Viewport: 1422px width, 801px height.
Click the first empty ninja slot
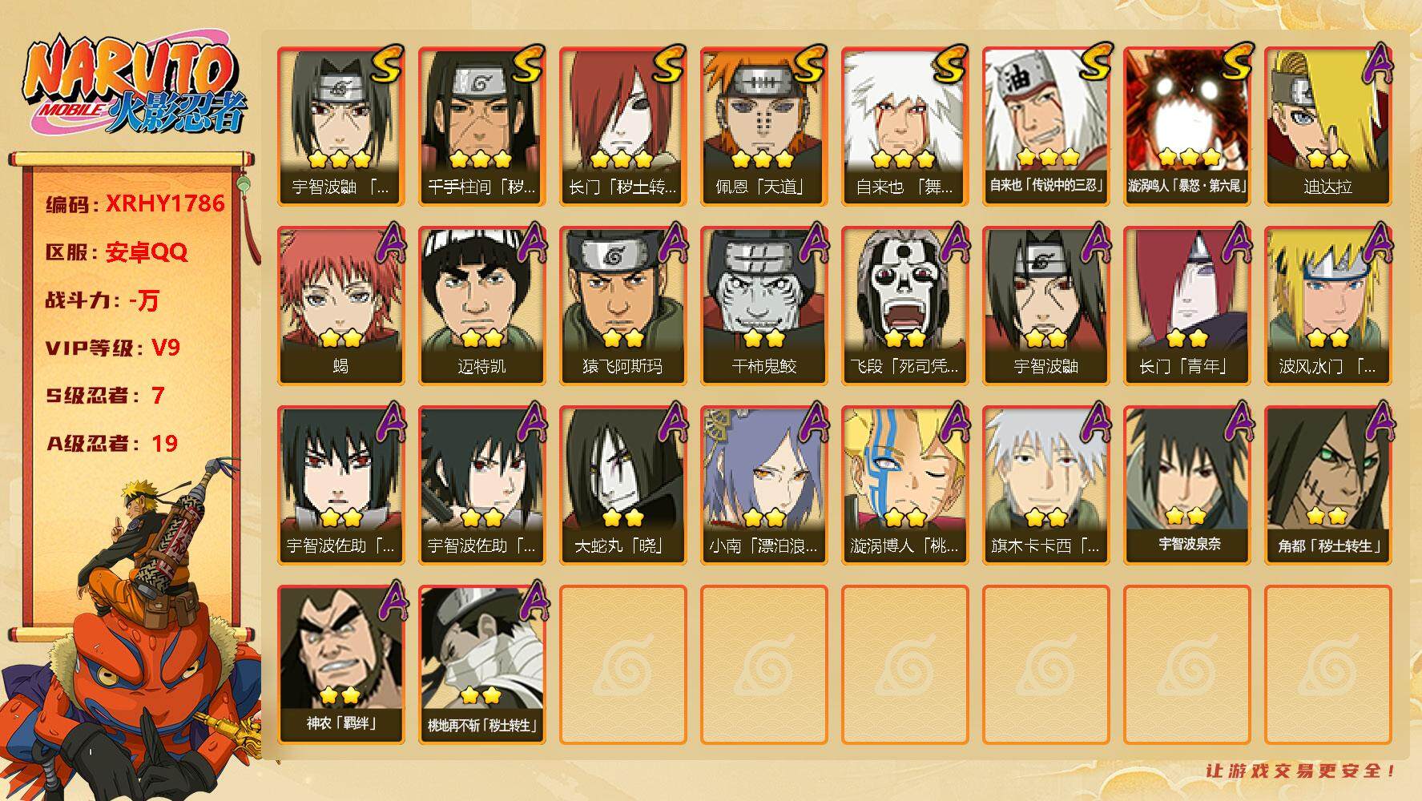[622, 664]
